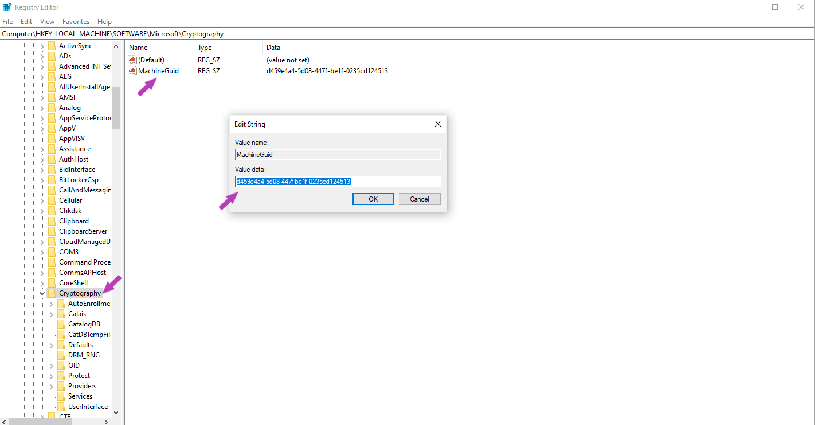Expand the Calais subkey node
Screen dimensions: 815x425
tap(51, 314)
